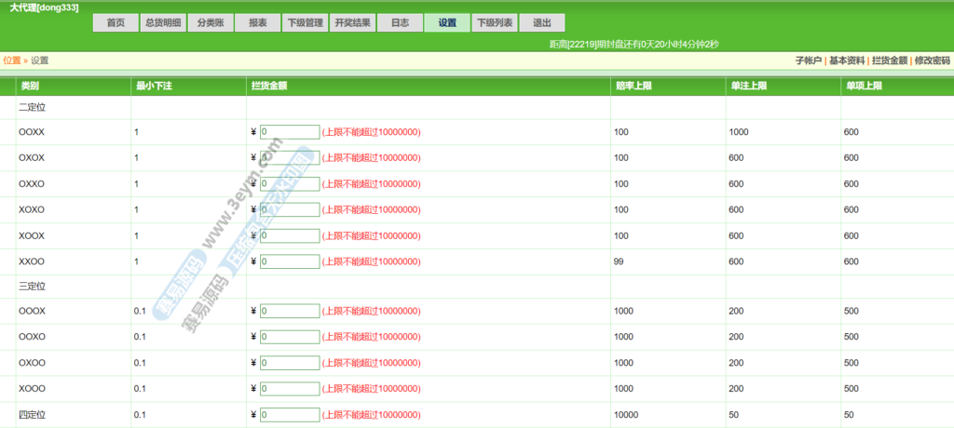Open the 修改密码 link
Viewport: 954px width, 428px height.
(932, 60)
